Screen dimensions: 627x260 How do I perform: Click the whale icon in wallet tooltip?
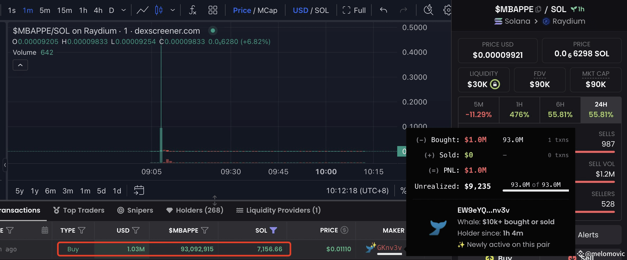438,227
